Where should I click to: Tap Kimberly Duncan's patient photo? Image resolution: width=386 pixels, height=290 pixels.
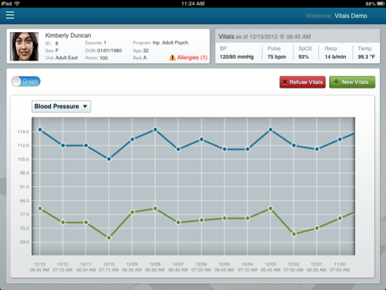24,46
